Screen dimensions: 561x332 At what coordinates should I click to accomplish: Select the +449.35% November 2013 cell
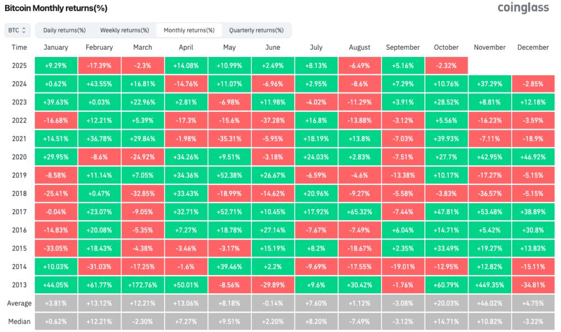coord(490,284)
